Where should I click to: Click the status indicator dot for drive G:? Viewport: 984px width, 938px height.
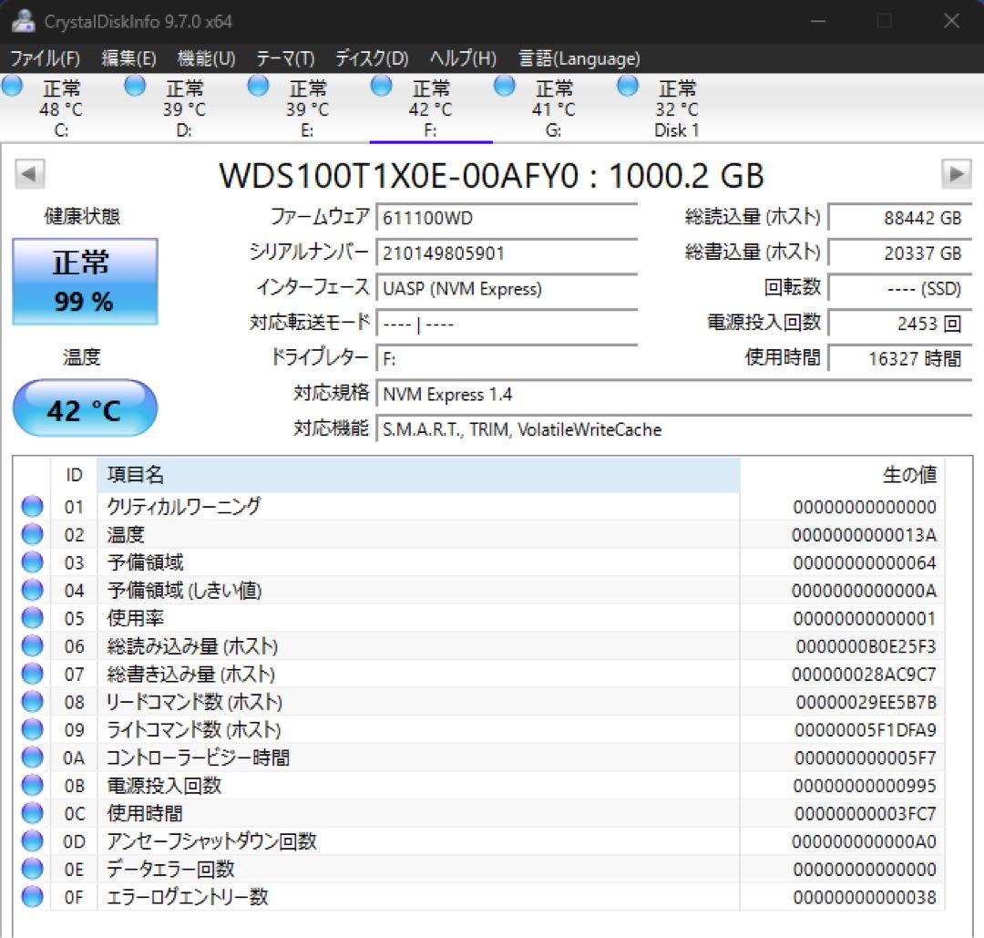point(504,86)
